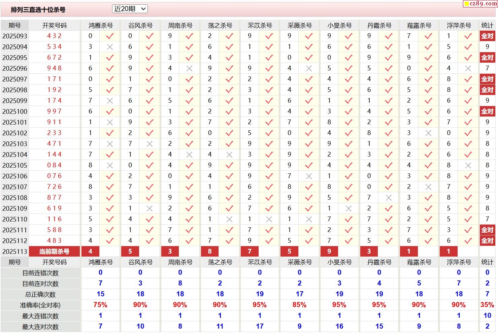The height and width of the screenshot is (335, 498).
Task: Click 薤露杀号 cross mark in row 2025102
Action: pyautogui.click(x=428, y=133)
